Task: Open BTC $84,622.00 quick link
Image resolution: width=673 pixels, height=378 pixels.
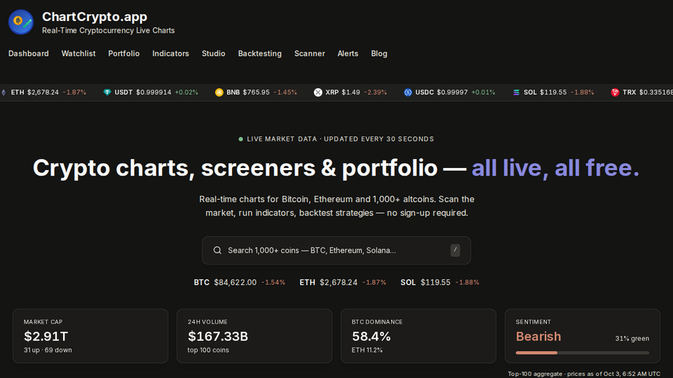Action: point(239,282)
